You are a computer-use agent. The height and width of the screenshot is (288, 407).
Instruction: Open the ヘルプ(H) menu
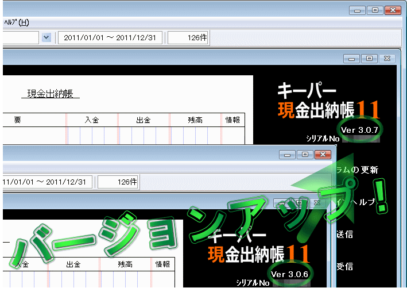(x=17, y=22)
